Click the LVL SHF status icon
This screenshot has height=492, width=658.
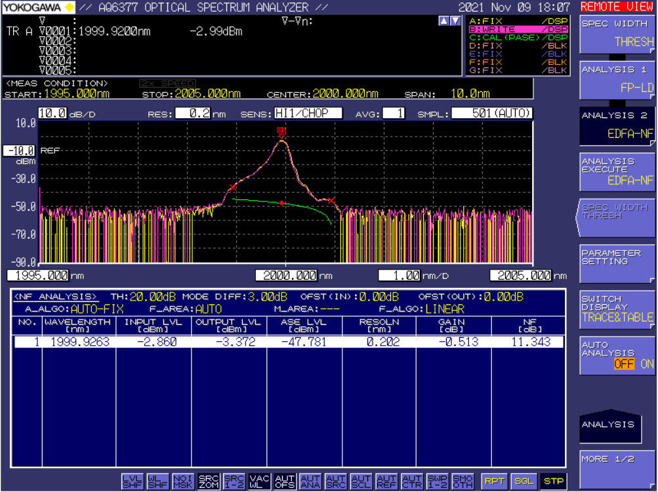132,482
